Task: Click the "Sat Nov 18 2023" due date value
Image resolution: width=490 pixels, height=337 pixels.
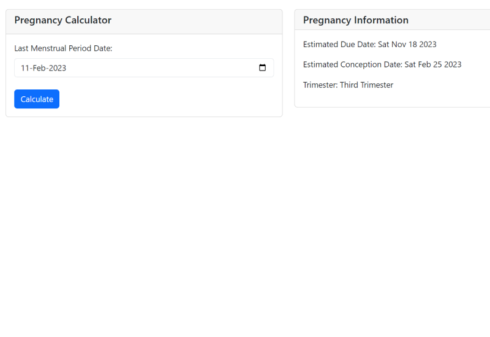Action: tap(407, 45)
